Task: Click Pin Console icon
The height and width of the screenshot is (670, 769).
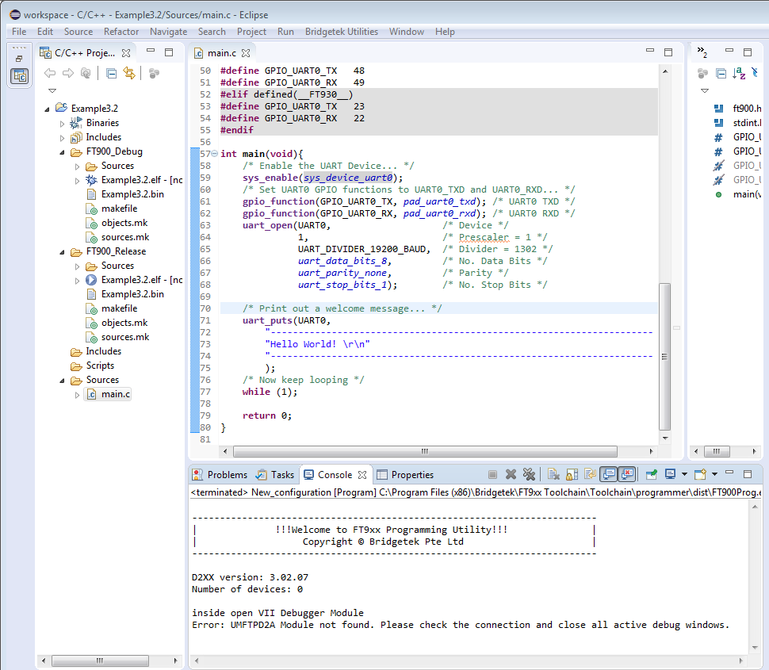Action: [x=652, y=474]
